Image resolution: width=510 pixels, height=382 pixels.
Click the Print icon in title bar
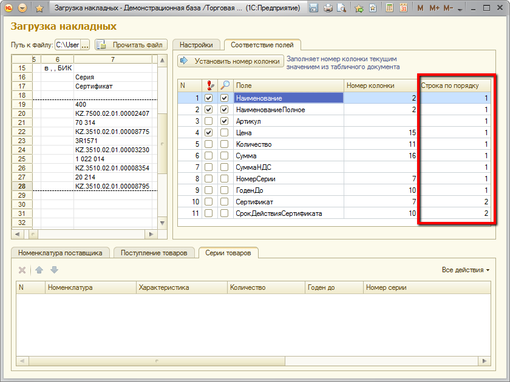pyautogui.click(x=328, y=8)
